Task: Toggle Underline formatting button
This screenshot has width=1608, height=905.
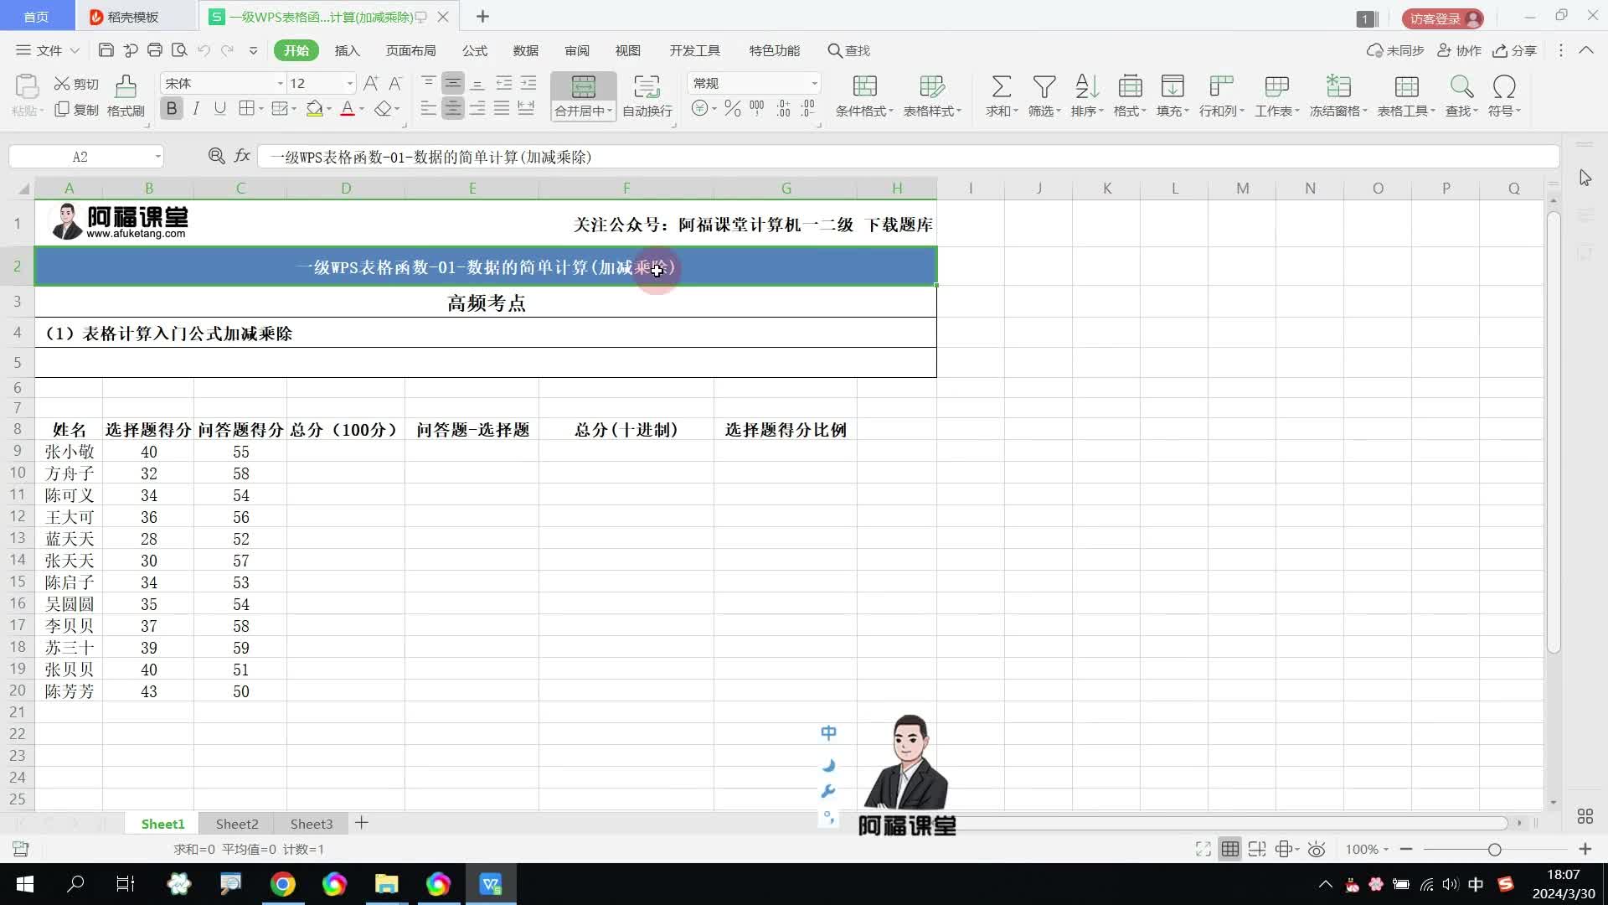Action: click(x=220, y=109)
